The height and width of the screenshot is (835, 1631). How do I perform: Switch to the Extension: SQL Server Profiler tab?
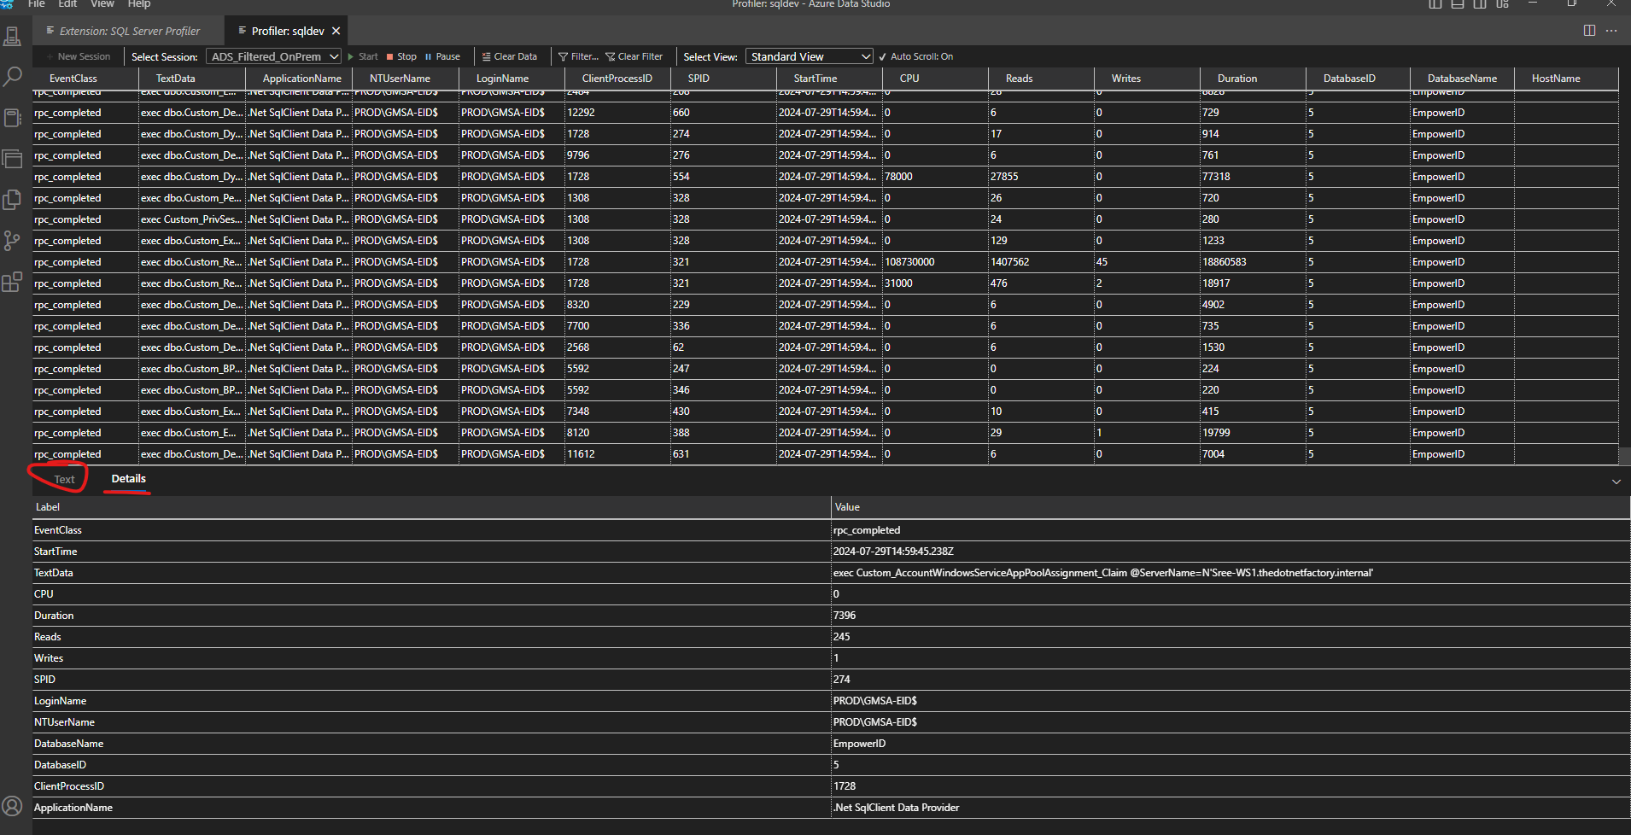point(129,31)
